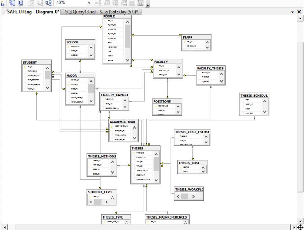Click the Arrange Selection toolbar icon
The width and height of the screenshot is (304, 230).
tap(40, 3)
